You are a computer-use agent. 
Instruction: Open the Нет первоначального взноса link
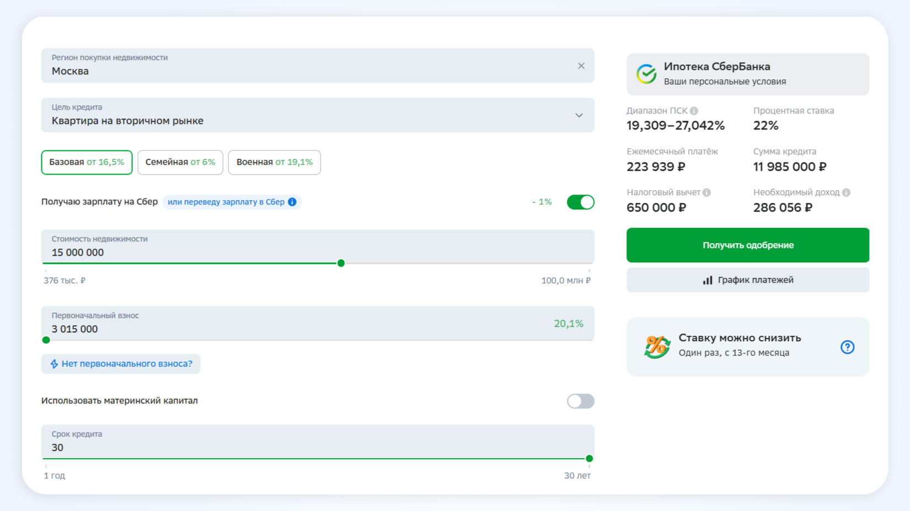121,364
